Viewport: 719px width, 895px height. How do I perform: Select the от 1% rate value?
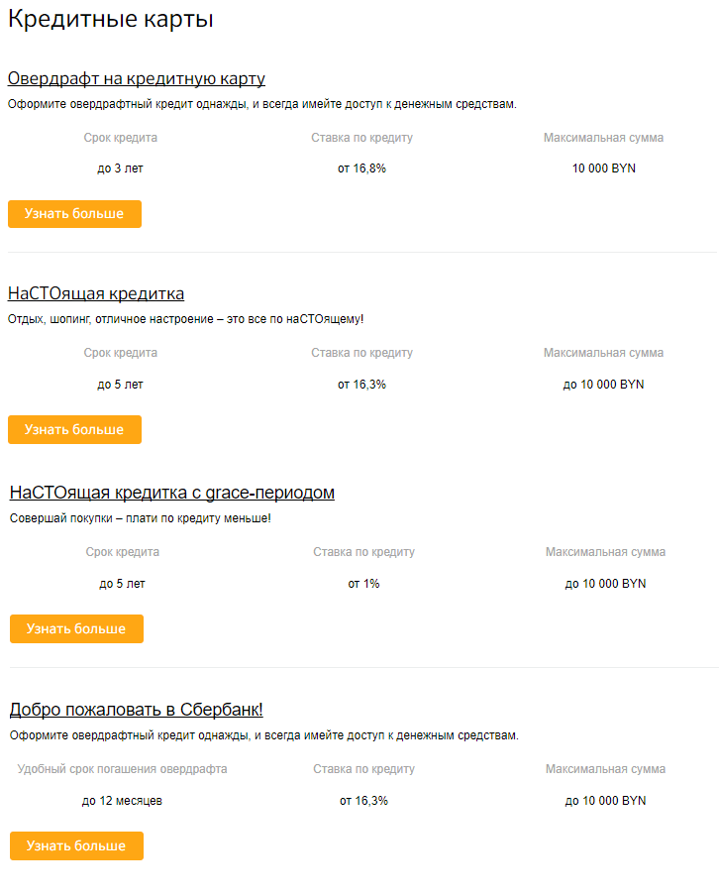(x=363, y=584)
